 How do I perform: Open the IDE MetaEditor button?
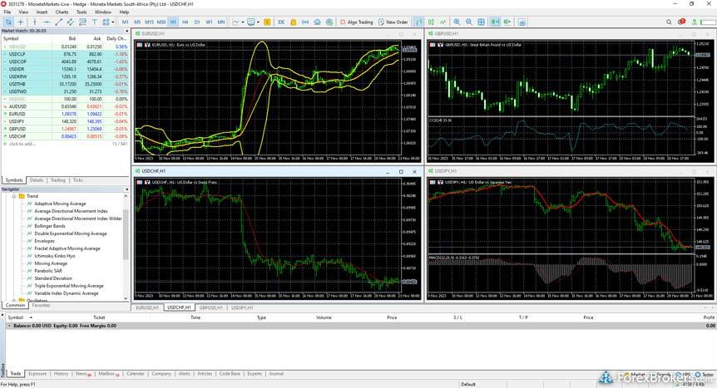click(x=281, y=22)
